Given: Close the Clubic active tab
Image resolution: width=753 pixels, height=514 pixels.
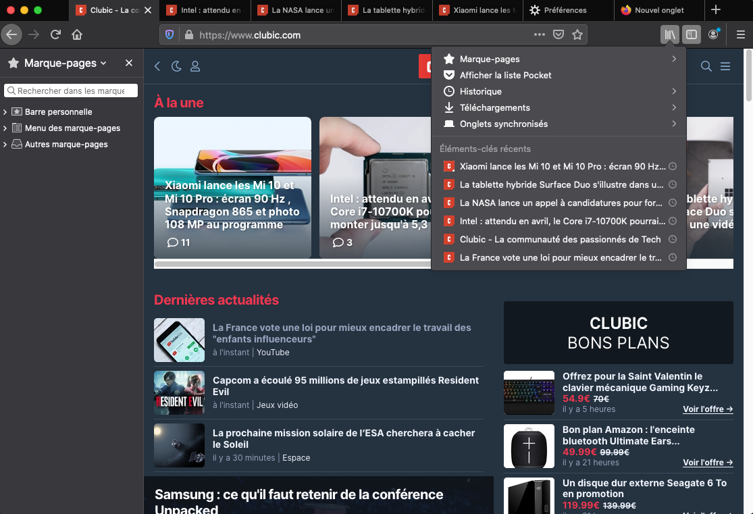Looking at the screenshot, I should point(148,10).
